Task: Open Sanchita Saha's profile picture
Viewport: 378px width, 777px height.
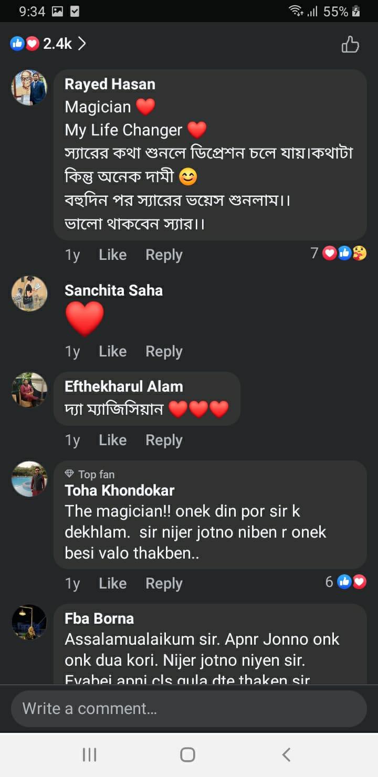Action: (29, 293)
